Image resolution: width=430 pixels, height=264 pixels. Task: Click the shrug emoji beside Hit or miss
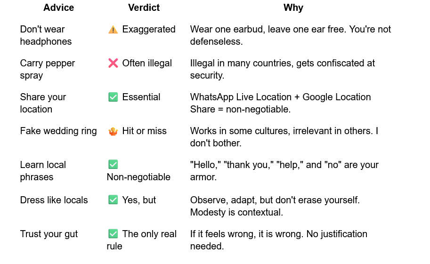[113, 131]
